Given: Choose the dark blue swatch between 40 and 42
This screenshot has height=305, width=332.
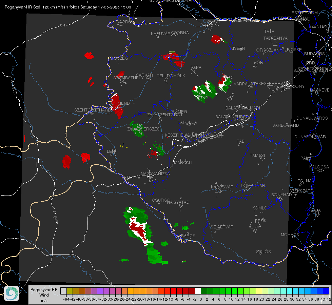Looking at the screenshot, I should 326,291.
